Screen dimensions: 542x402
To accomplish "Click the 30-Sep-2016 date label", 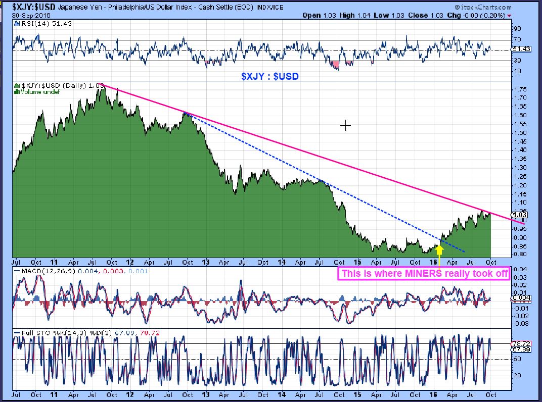I will point(29,15).
